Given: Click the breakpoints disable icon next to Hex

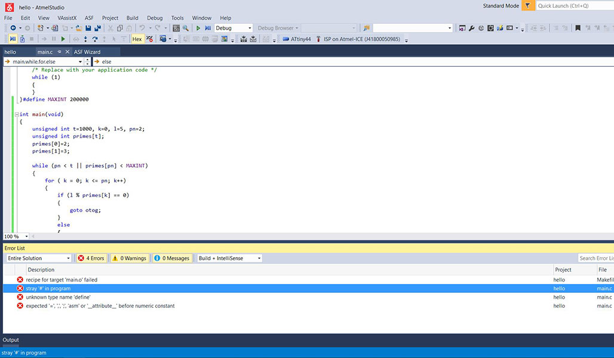Looking at the screenshot, I should pyautogui.click(x=149, y=39).
